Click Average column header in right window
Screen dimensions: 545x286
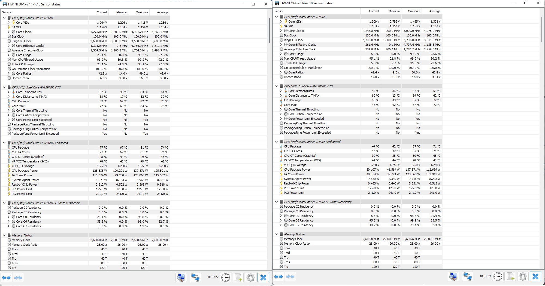tap(432, 11)
